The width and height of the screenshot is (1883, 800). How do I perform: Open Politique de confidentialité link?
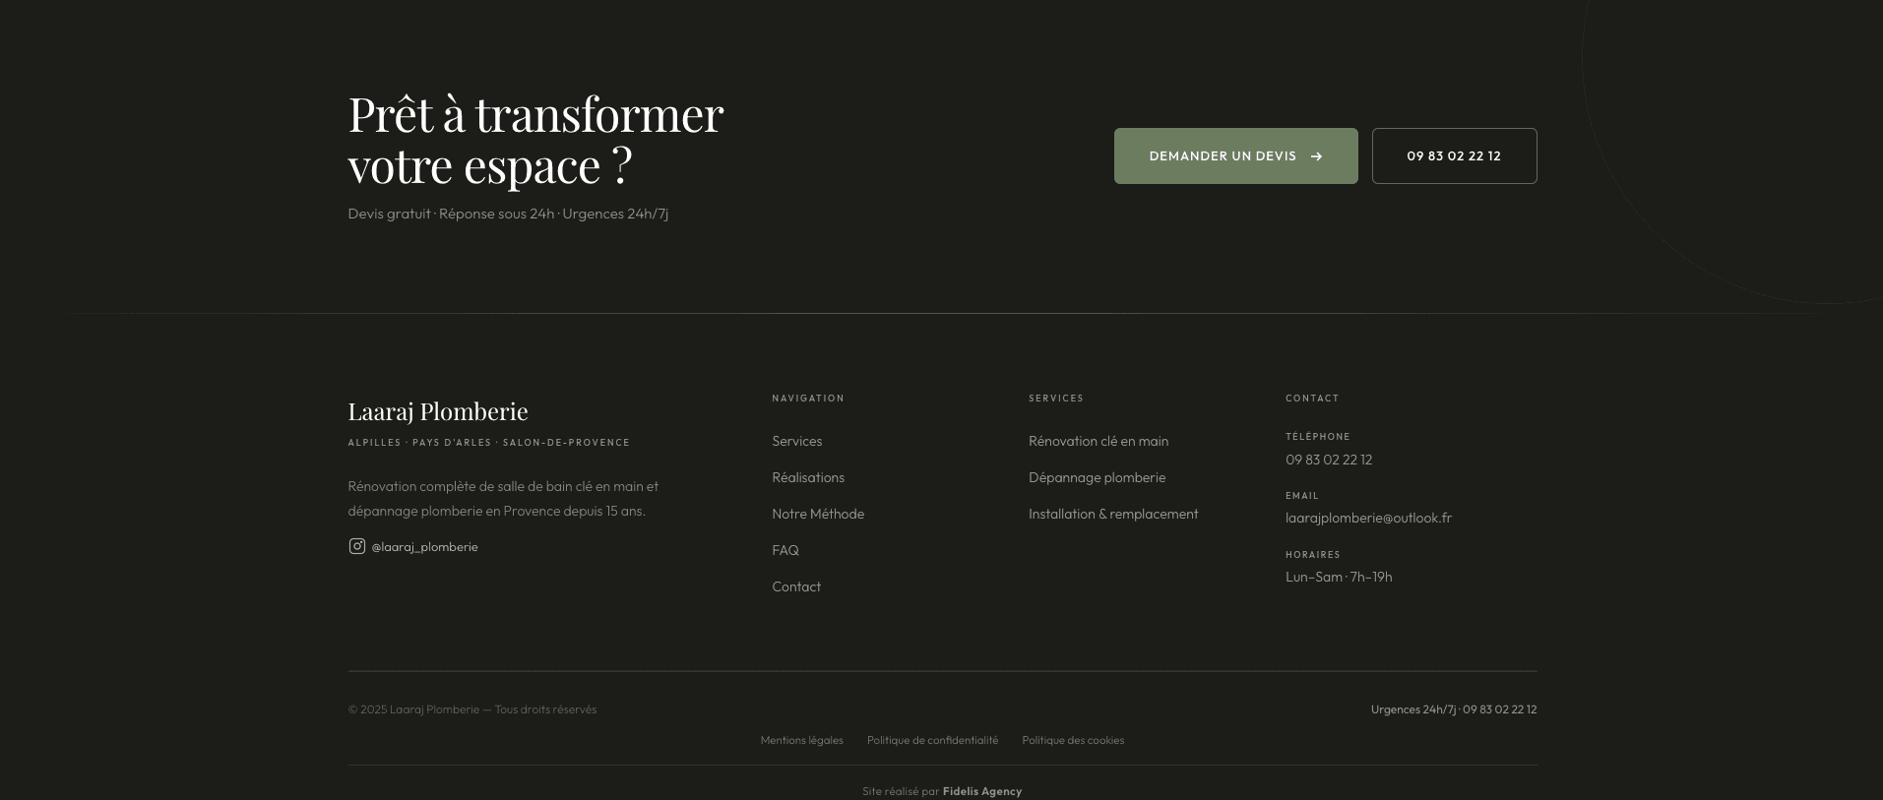pyautogui.click(x=932, y=740)
